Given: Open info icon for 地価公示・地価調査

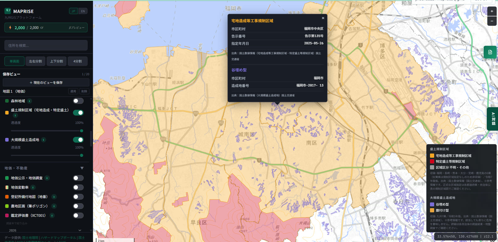Looking at the screenshot, I should tap(47, 178).
